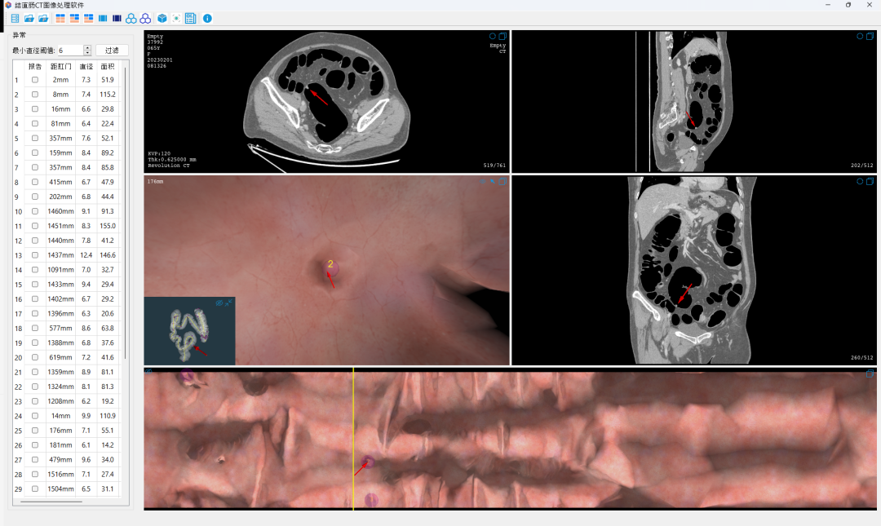Viewport: 881px width, 526px height.
Task: Hide the colon overview mini-map with eye icon
Action: point(219,303)
